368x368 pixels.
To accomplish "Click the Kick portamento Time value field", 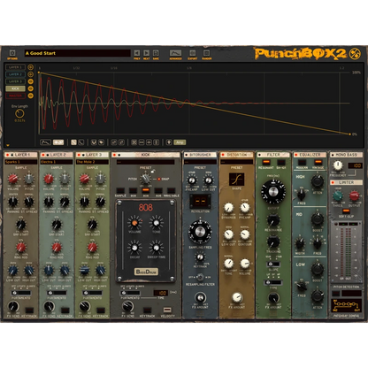I will click(161, 293).
